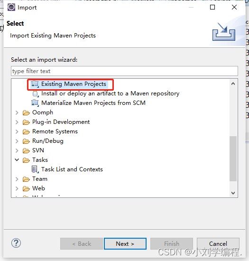Expand the Run/Debug category

[17, 141]
